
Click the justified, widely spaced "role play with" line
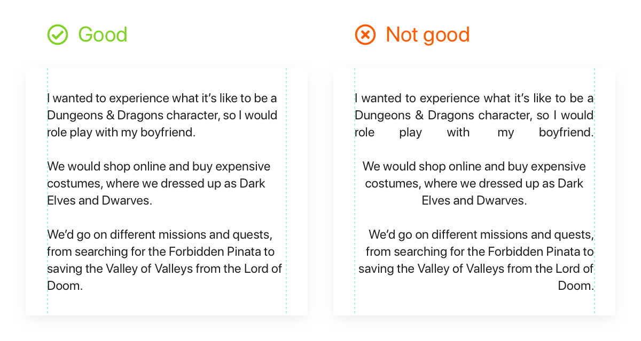[x=474, y=133]
